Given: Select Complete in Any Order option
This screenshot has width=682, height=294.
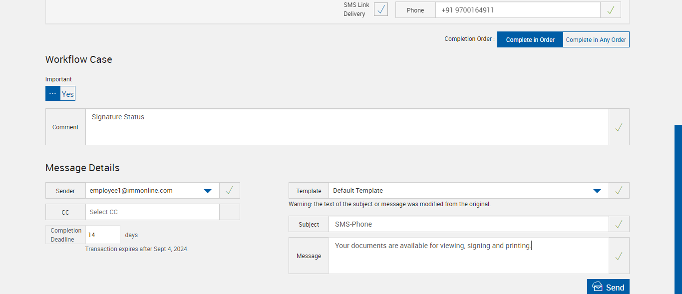Looking at the screenshot, I should tap(596, 39).
